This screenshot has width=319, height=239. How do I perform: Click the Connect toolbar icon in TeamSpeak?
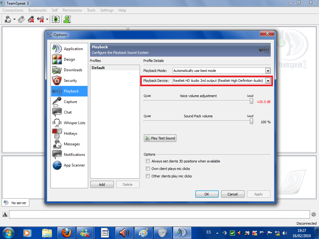tap(8, 19)
